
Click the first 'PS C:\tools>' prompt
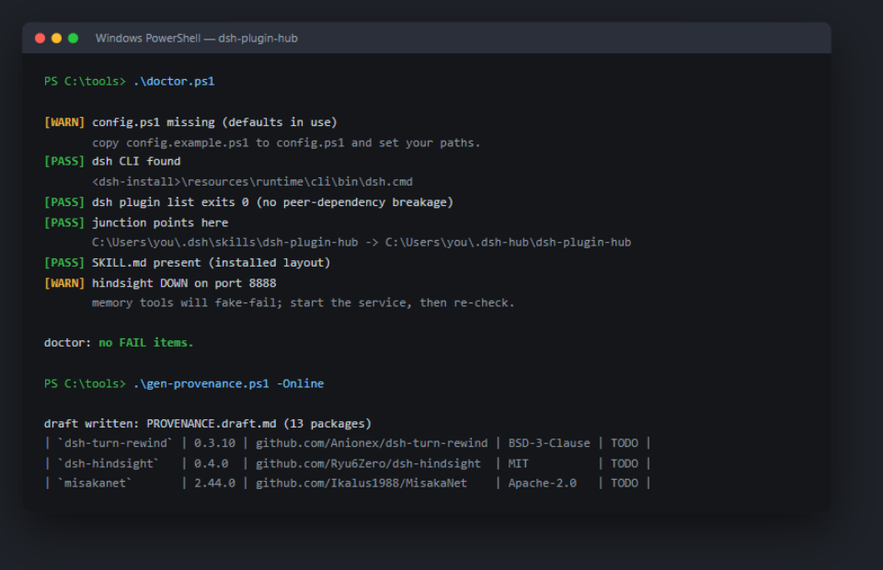85,81
